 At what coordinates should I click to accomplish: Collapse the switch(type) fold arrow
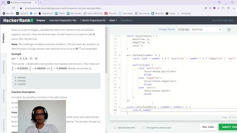119,65
